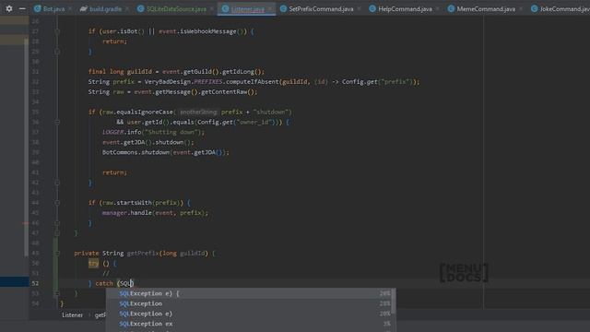The height and width of the screenshot is (332, 590).
Task: Collapse the equalsIgnoreCase shutdown if block fold marker
Action: [57, 122]
